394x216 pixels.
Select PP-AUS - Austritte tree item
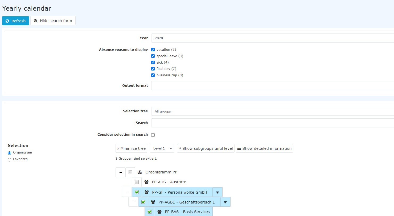coord(169,182)
